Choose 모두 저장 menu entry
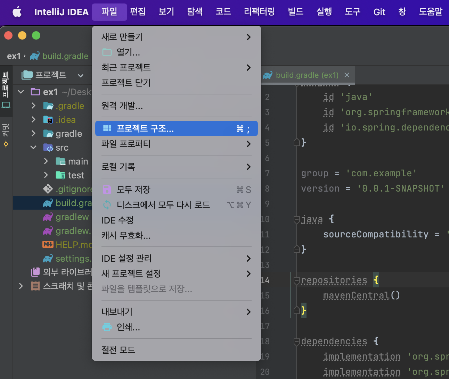This screenshot has height=379, width=449. pos(177,189)
